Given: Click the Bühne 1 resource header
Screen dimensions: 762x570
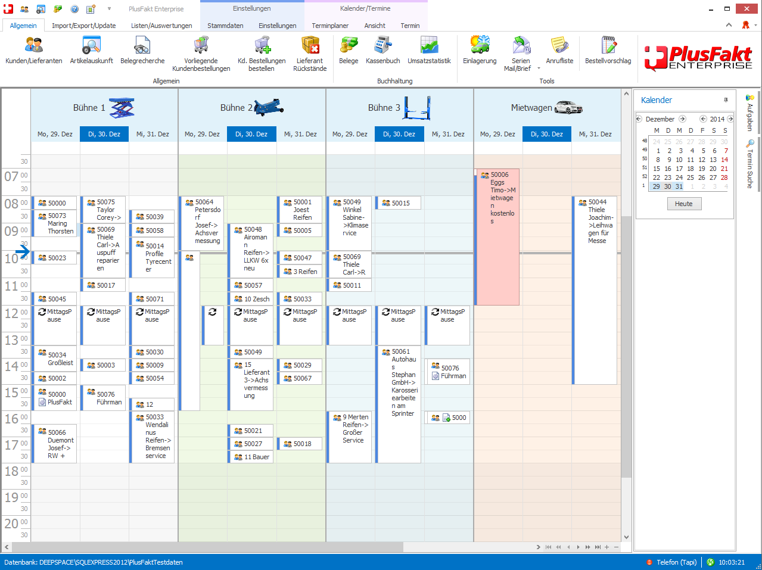Looking at the screenshot, I should (104, 108).
